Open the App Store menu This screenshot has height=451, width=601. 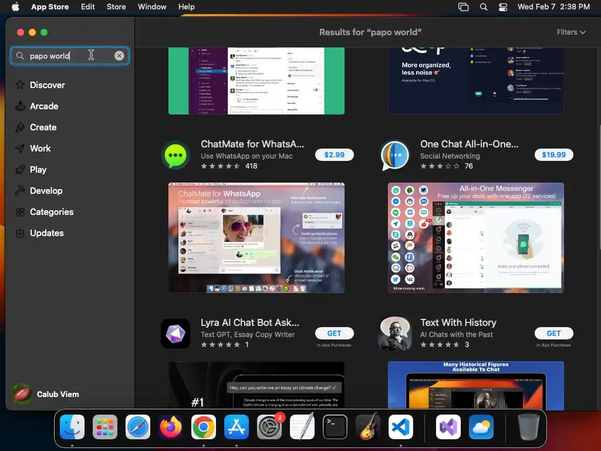[x=50, y=6]
